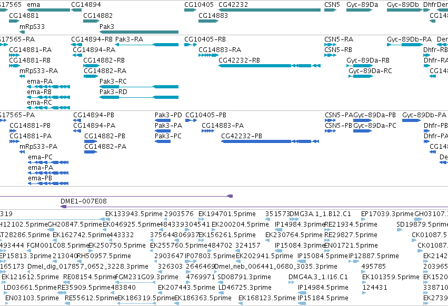Select the Pak3-RC transcript
The height and width of the screenshot is (306, 448).
coord(139,87)
